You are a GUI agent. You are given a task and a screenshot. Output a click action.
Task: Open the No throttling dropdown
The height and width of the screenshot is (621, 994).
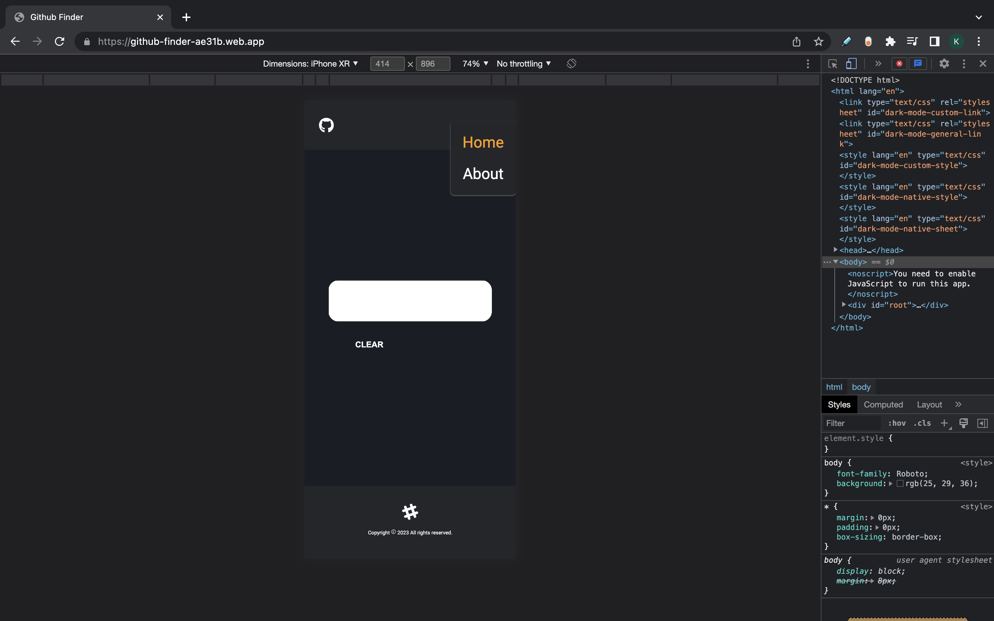pos(523,64)
